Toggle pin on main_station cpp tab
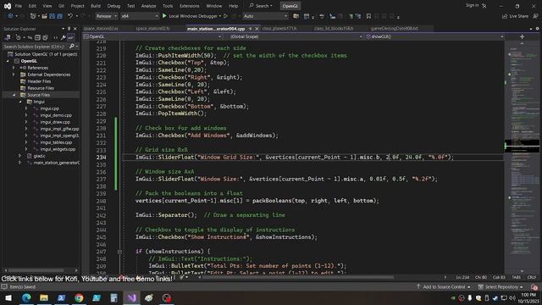Screen dimensions: 542x305 251,29
